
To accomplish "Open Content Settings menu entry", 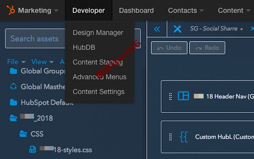I will point(98,92).
